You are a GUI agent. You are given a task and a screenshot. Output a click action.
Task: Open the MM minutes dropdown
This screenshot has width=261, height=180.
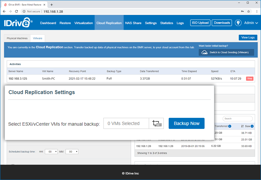[x=72, y=152]
